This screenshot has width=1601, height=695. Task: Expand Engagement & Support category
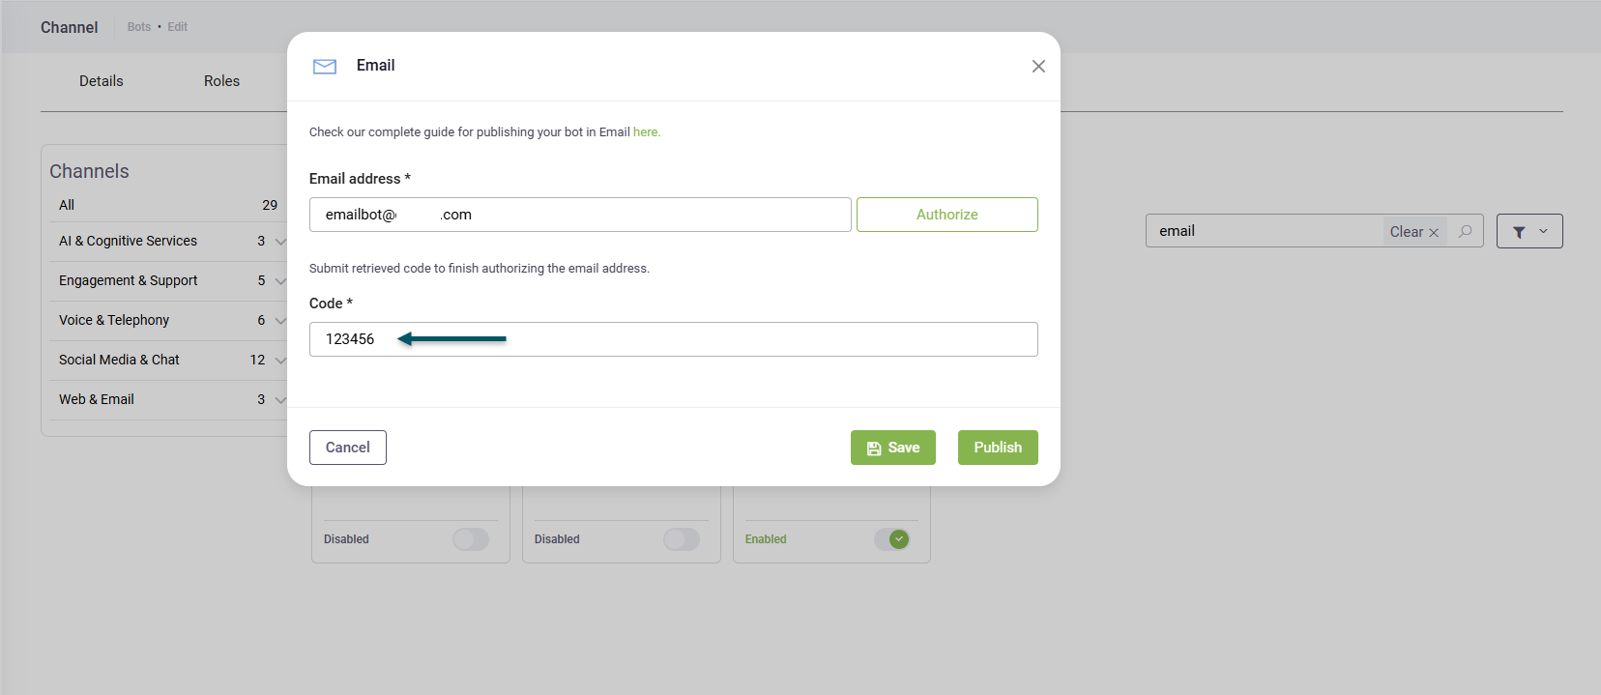coord(279,281)
